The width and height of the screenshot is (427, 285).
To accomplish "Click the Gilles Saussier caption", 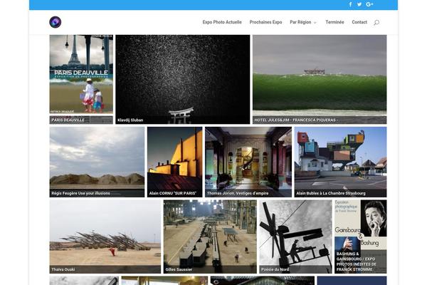I will (179, 269).
